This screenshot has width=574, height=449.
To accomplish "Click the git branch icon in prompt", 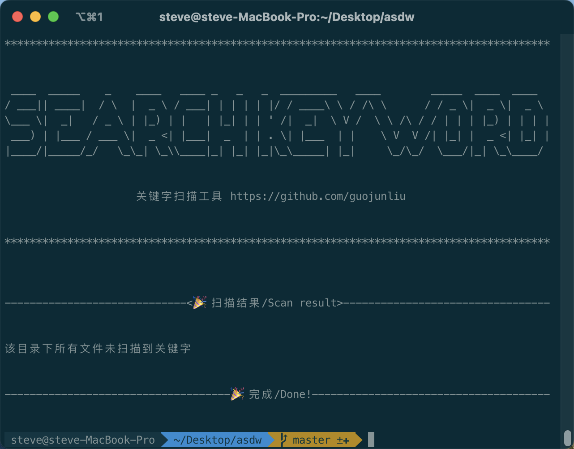I will pyautogui.click(x=283, y=440).
